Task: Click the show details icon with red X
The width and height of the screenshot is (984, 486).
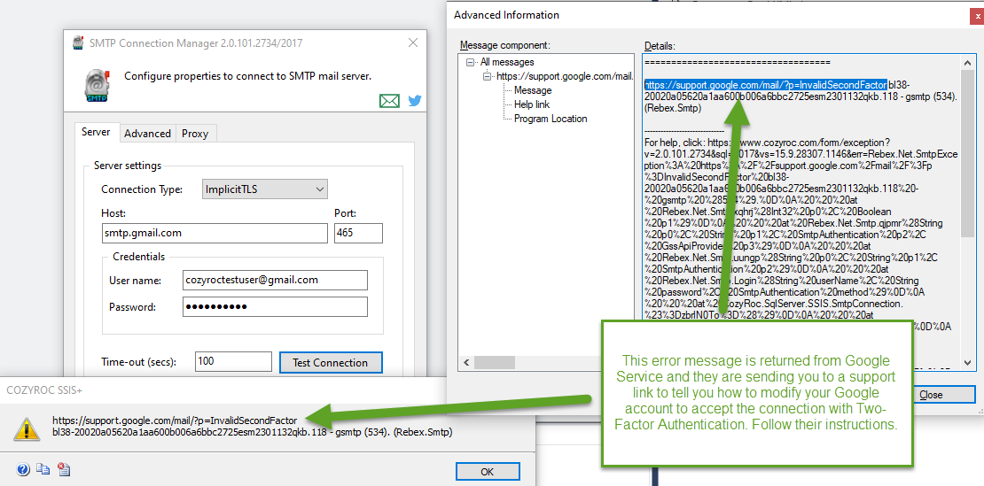Action: 63,468
